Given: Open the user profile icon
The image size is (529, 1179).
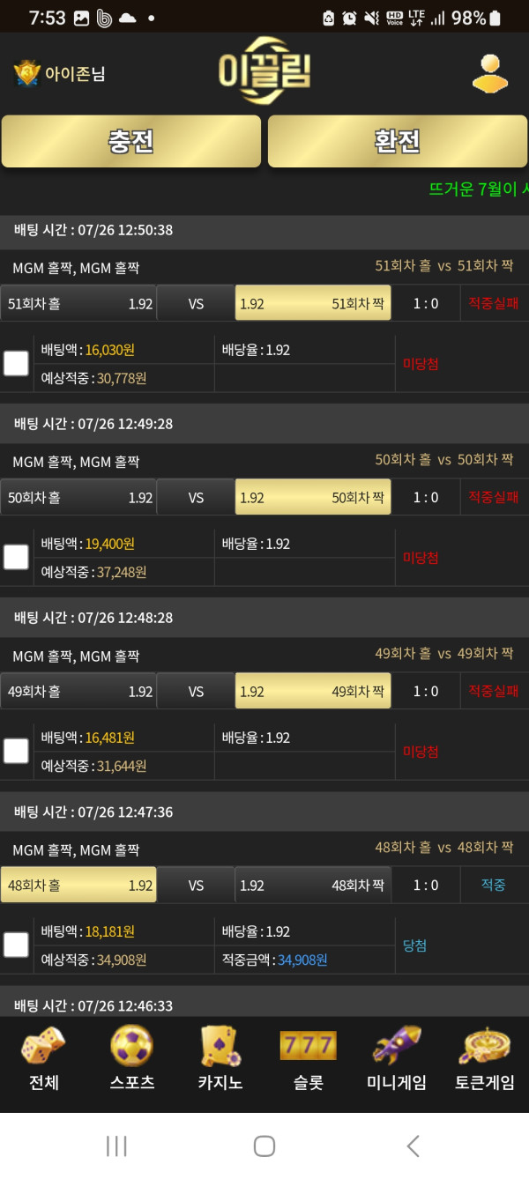Looking at the screenshot, I should [489, 73].
